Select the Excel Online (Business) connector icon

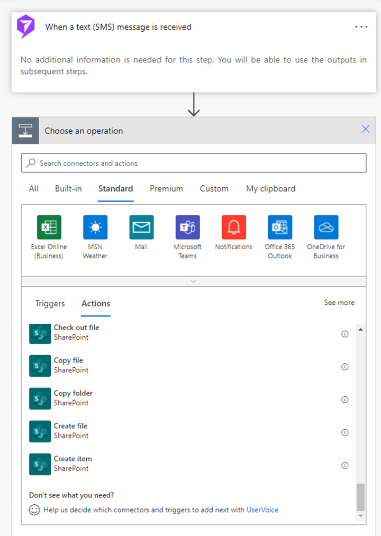pyautogui.click(x=49, y=227)
